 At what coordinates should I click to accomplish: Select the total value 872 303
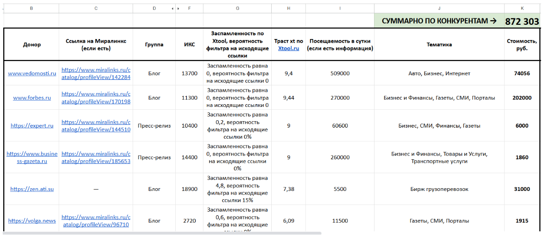tap(522, 22)
